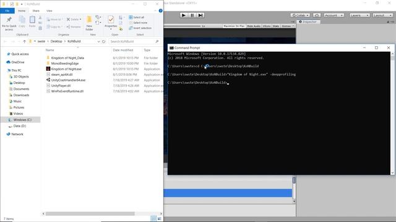Image resolution: width=396 pixels, height=222 pixels.
Task: Switch to the Share ribbon tab
Action: (36, 11)
